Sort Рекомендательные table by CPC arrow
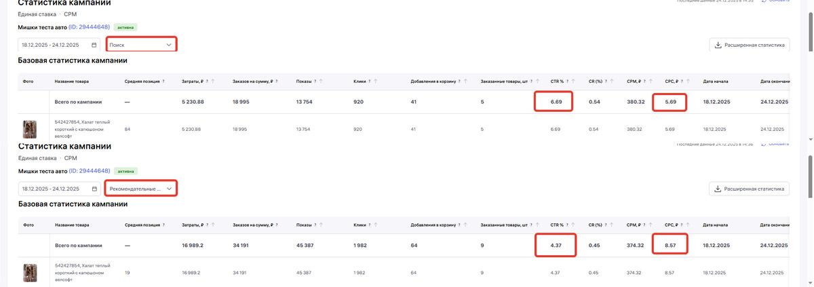Screen dimensions: 814x287 688,225
